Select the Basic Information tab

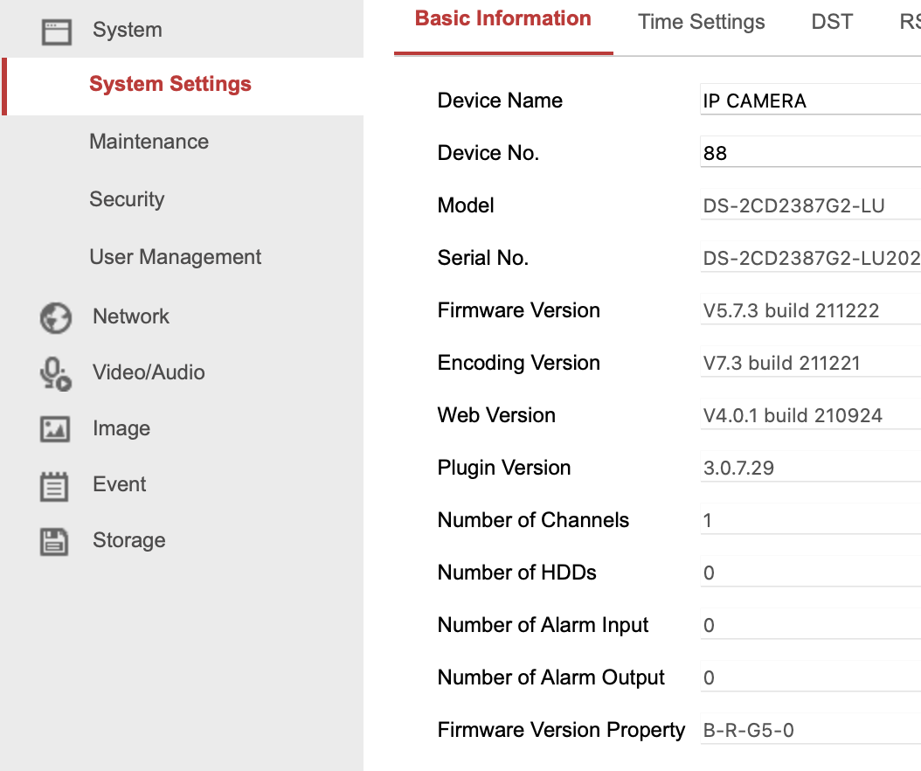pyautogui.click(x=503, y=18)
